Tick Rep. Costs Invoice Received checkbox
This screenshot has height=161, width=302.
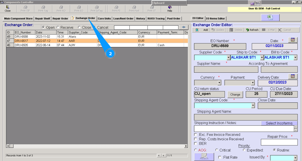point(196,139)
